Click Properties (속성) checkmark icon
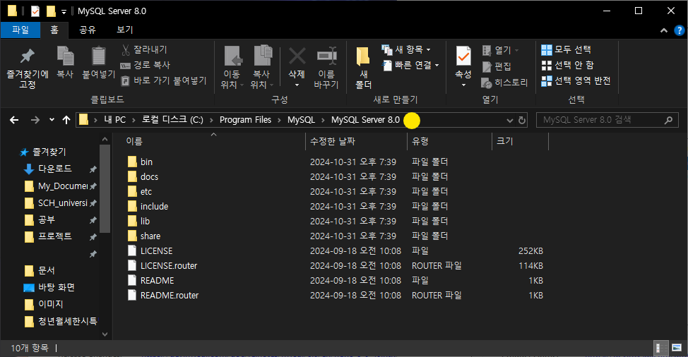 pyautogui.click(x=463, y=56)
